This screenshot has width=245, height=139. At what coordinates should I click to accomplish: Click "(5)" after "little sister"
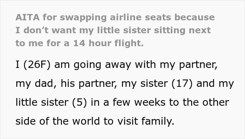(79, 103)
